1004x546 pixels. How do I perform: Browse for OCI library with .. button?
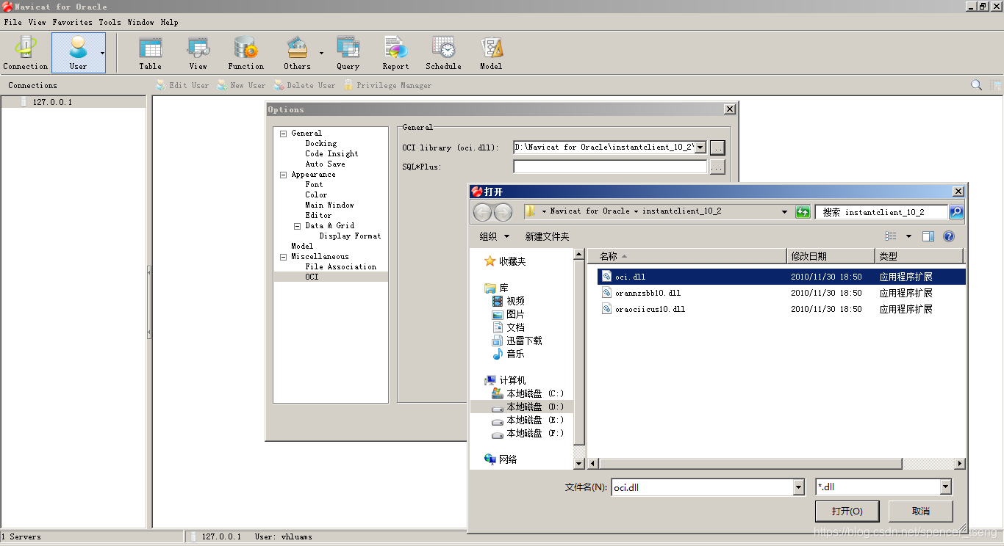[717, 148]
